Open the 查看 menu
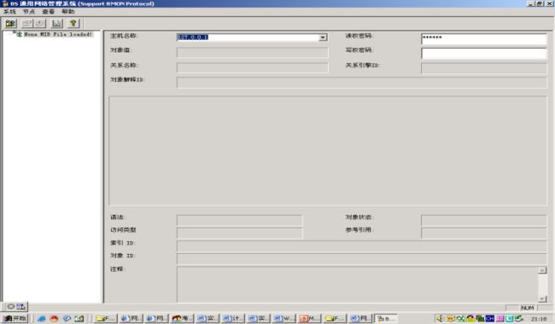 [48, 12]
